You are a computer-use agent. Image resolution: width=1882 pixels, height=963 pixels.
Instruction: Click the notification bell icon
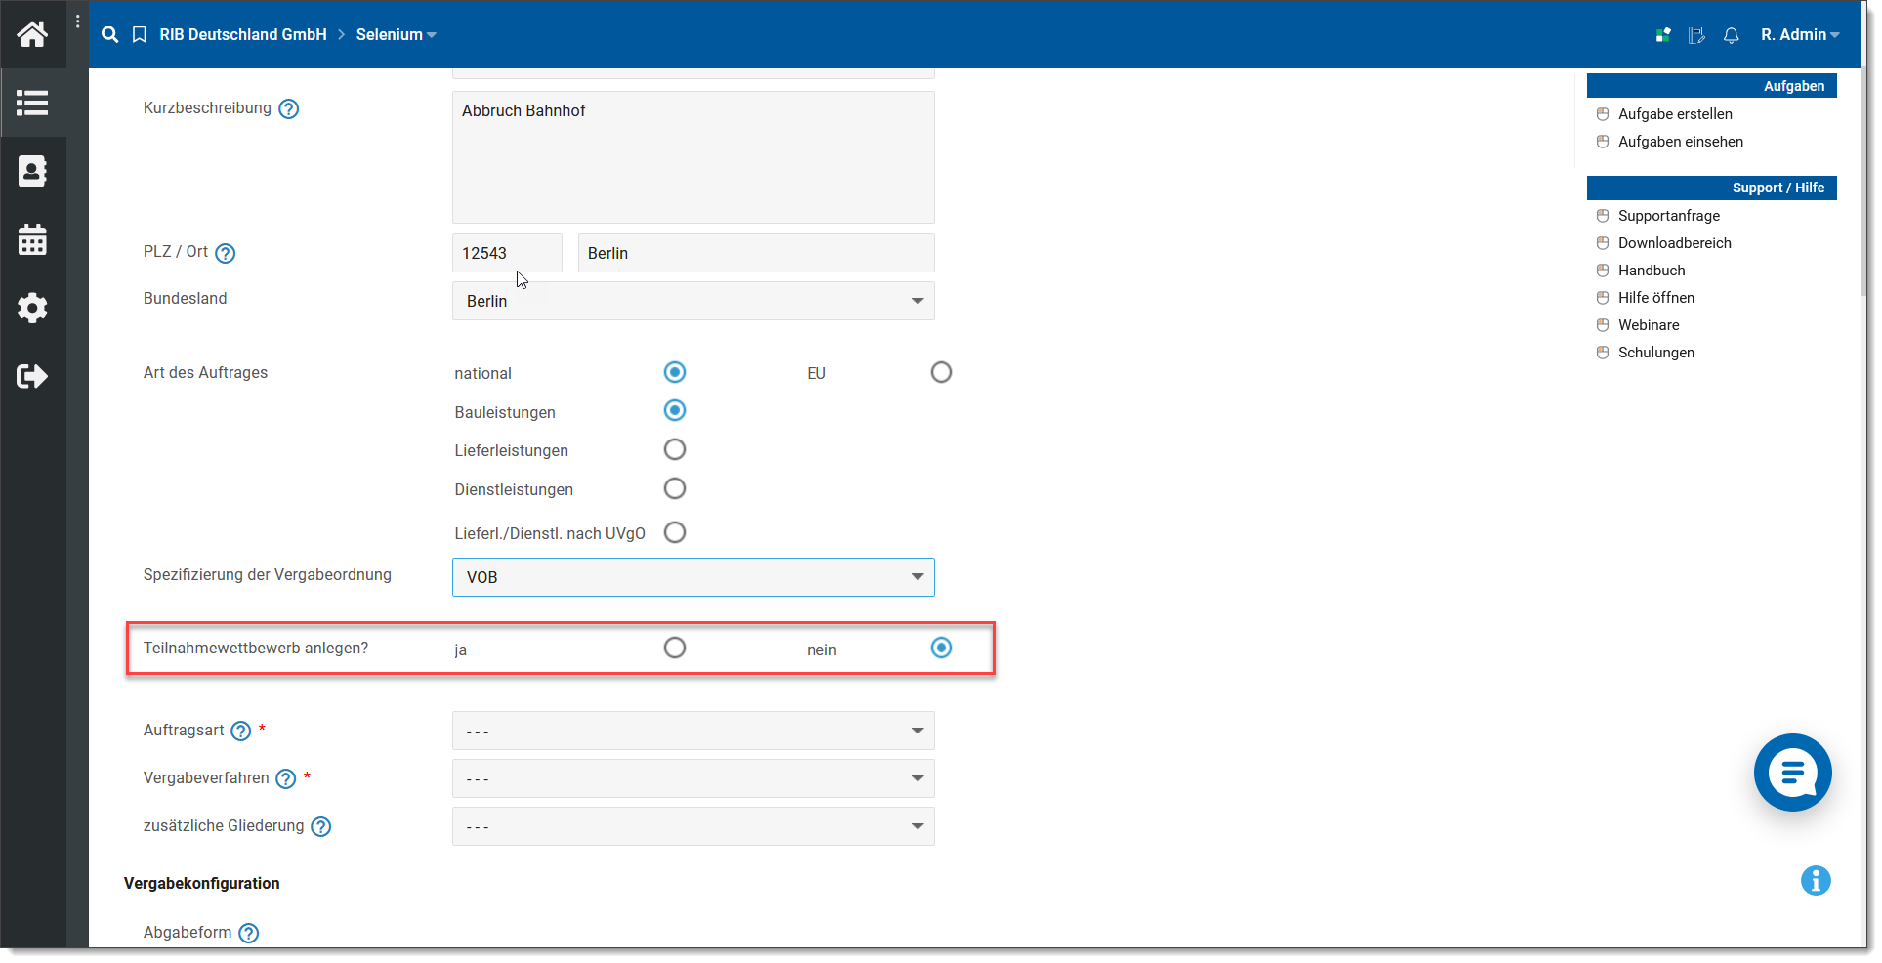click(x=1731, y=35)
